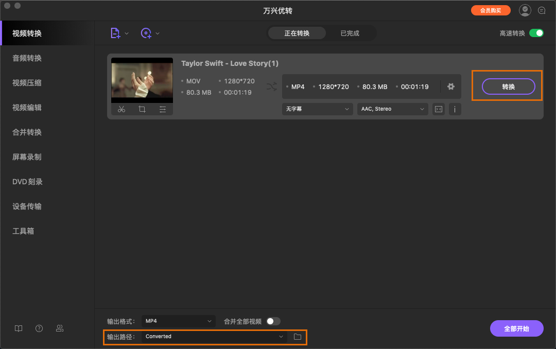
Task: Show media info icon next to audio
Action: click(x=455, y=109)
